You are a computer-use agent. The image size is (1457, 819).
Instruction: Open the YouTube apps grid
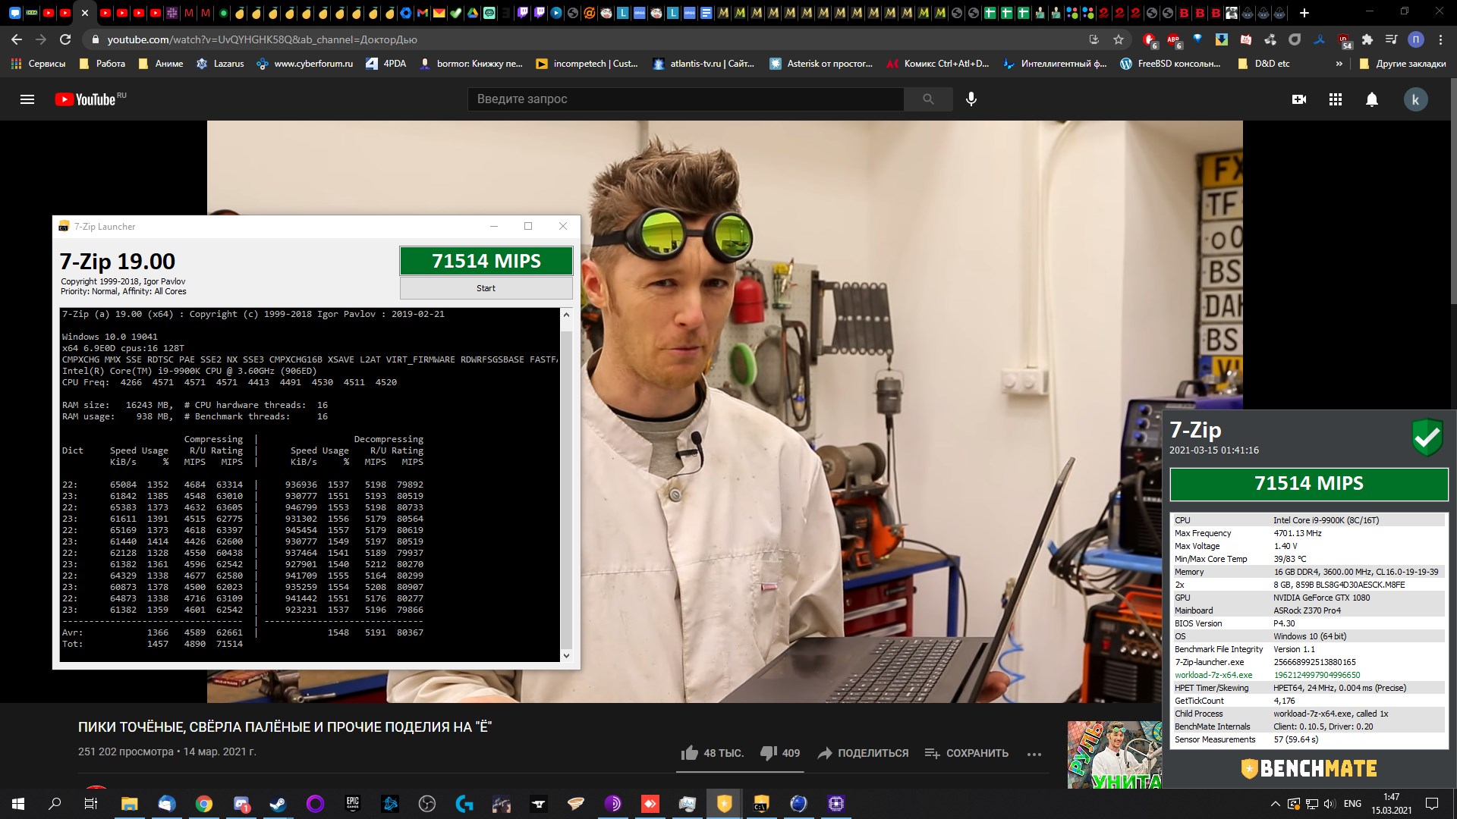point(1336,99)
